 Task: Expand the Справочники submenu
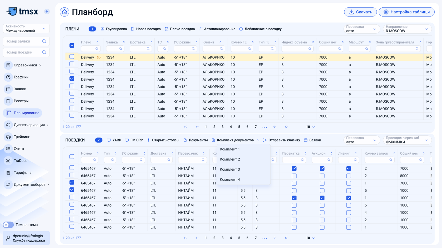point(40,65)
